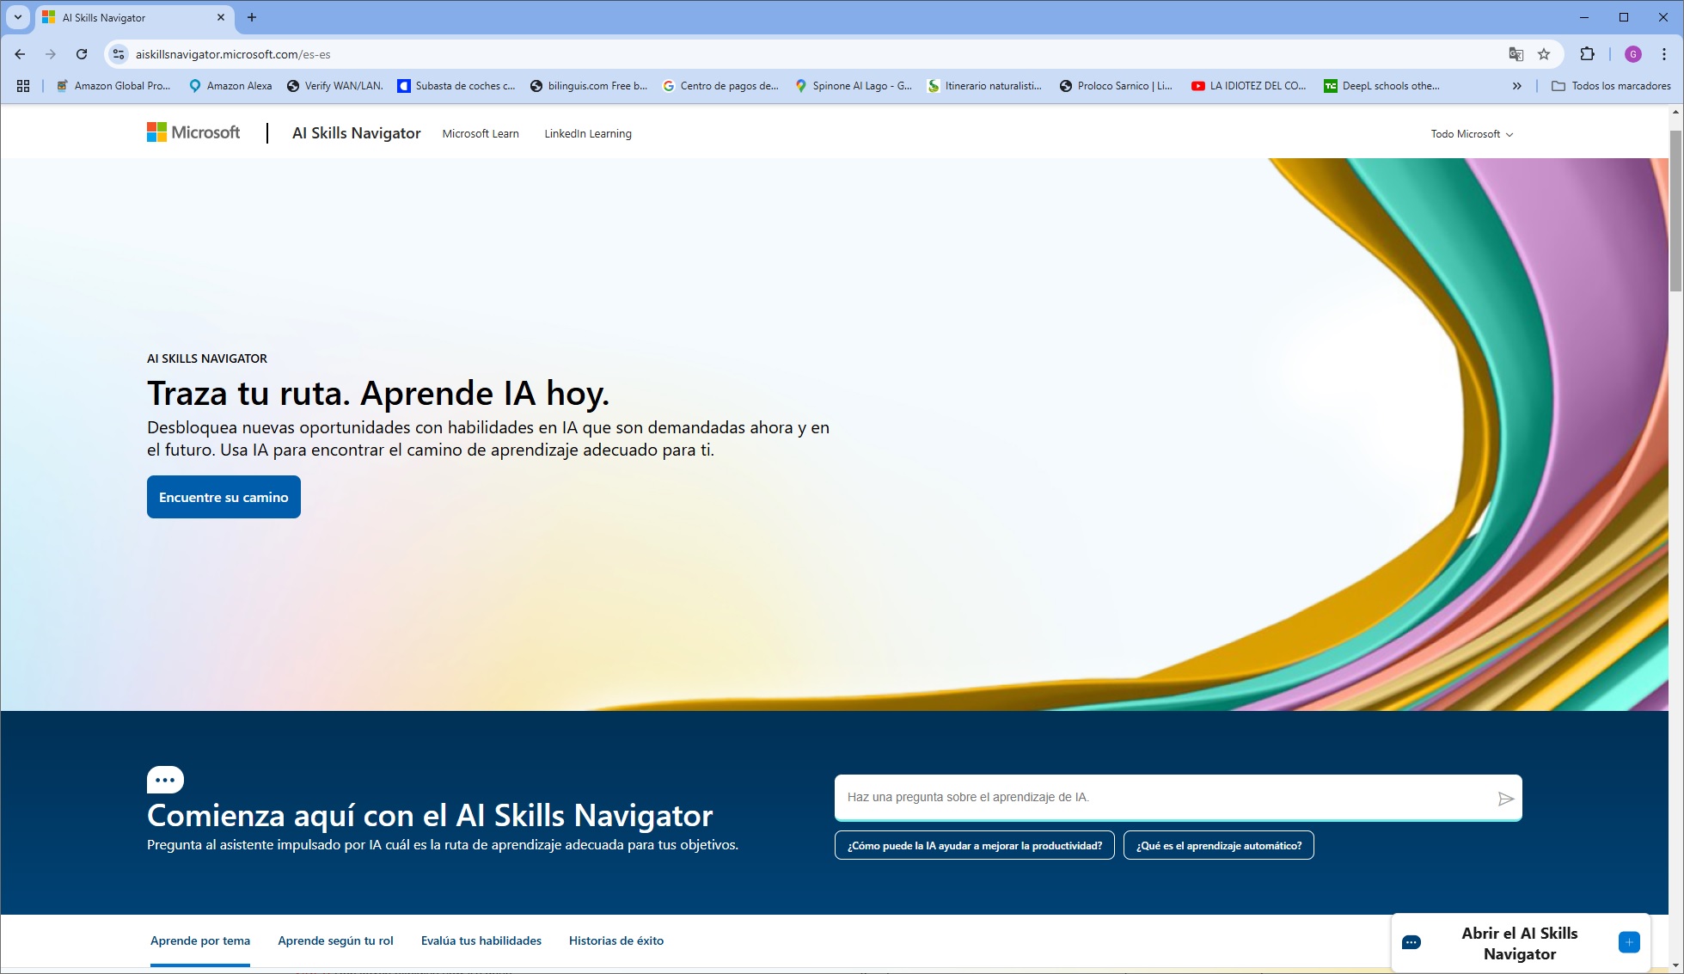
Task: Click the send arrow in the question box
Action: [x=1505, y=799]
